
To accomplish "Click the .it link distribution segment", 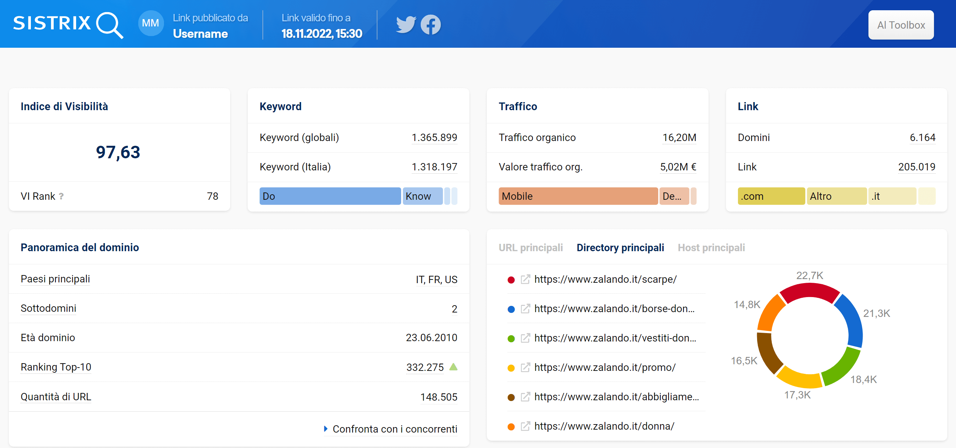I will tap(892, 196).
